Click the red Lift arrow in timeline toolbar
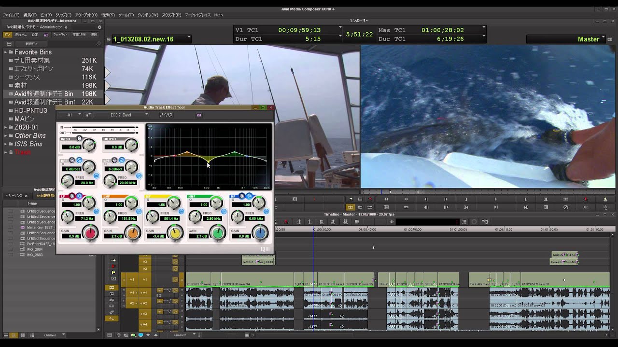Image resolution: width=618 pixels, height=347 pixels. (286, 222)
